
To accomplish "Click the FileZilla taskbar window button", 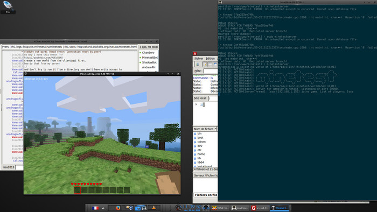I will pyautogui.click(x=259, y=208).
